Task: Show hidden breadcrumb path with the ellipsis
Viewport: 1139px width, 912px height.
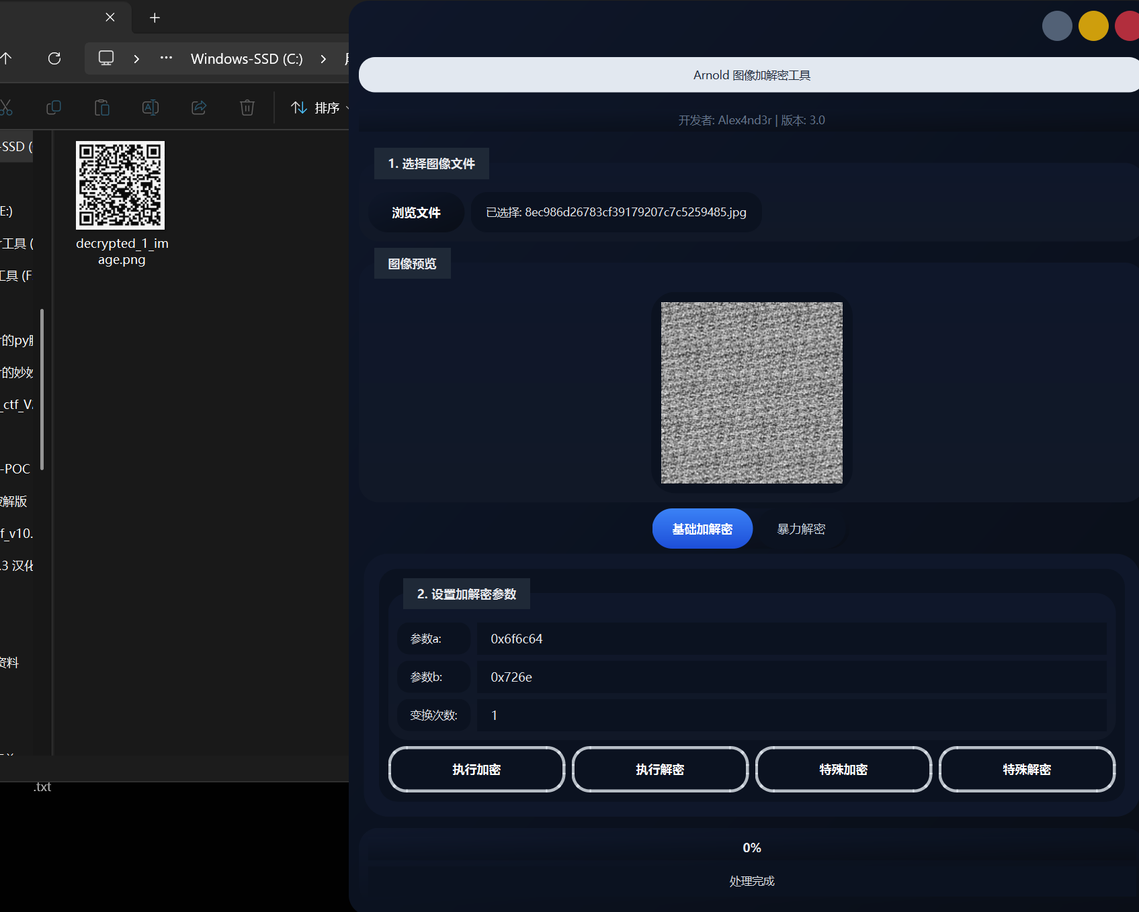Action: click(x=166, y=58)
